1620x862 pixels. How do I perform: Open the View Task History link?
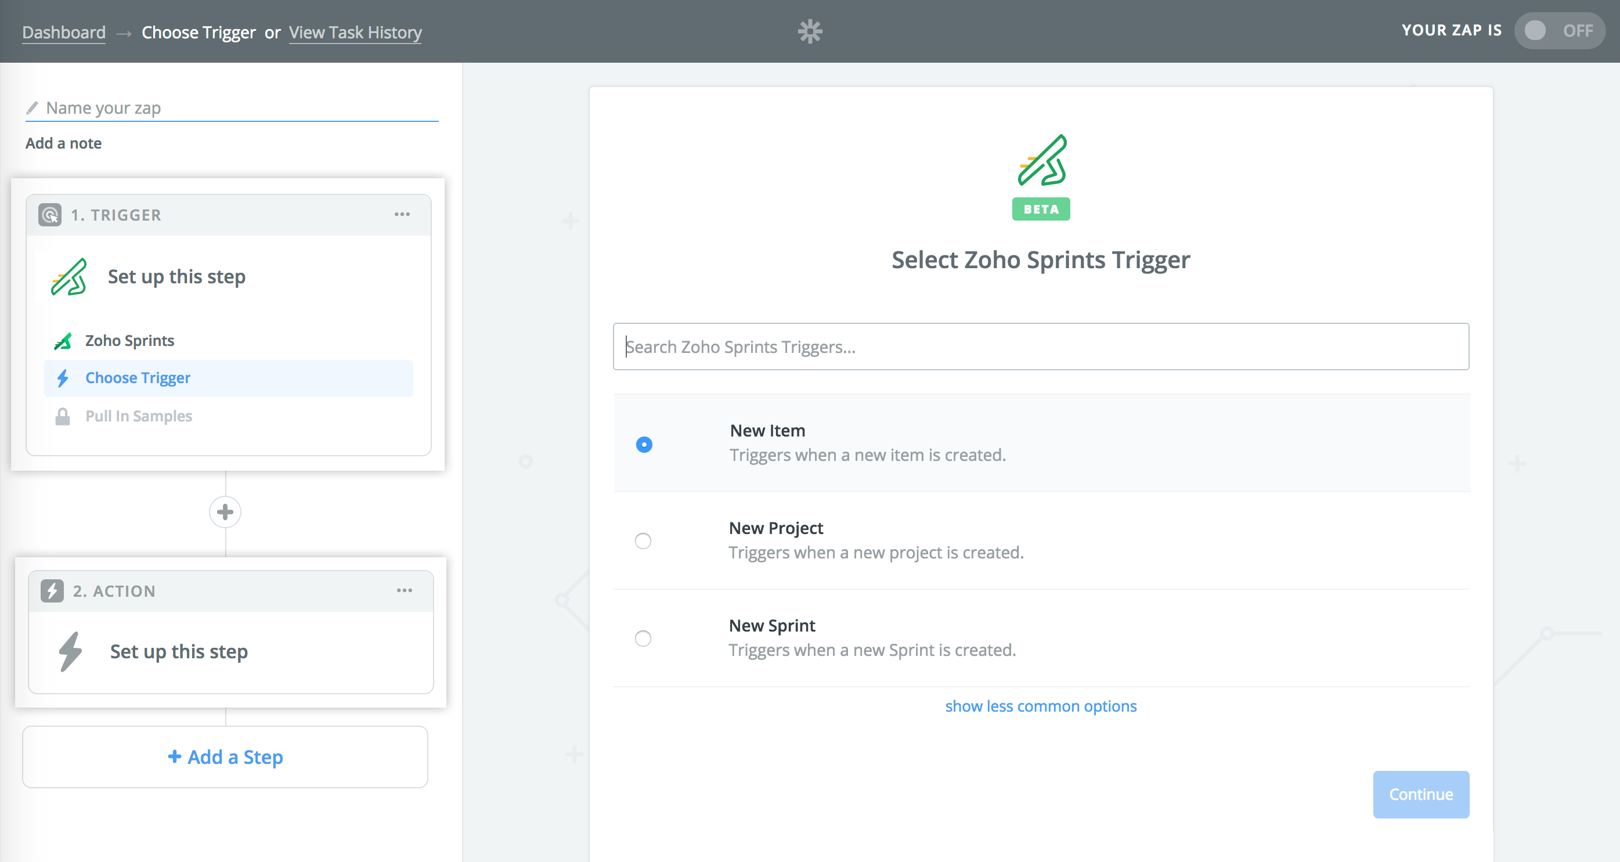(355, 32)
